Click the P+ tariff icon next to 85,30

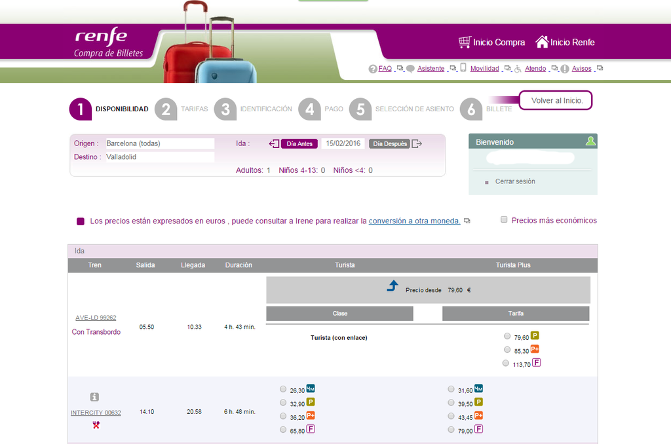tap(535, 349)
